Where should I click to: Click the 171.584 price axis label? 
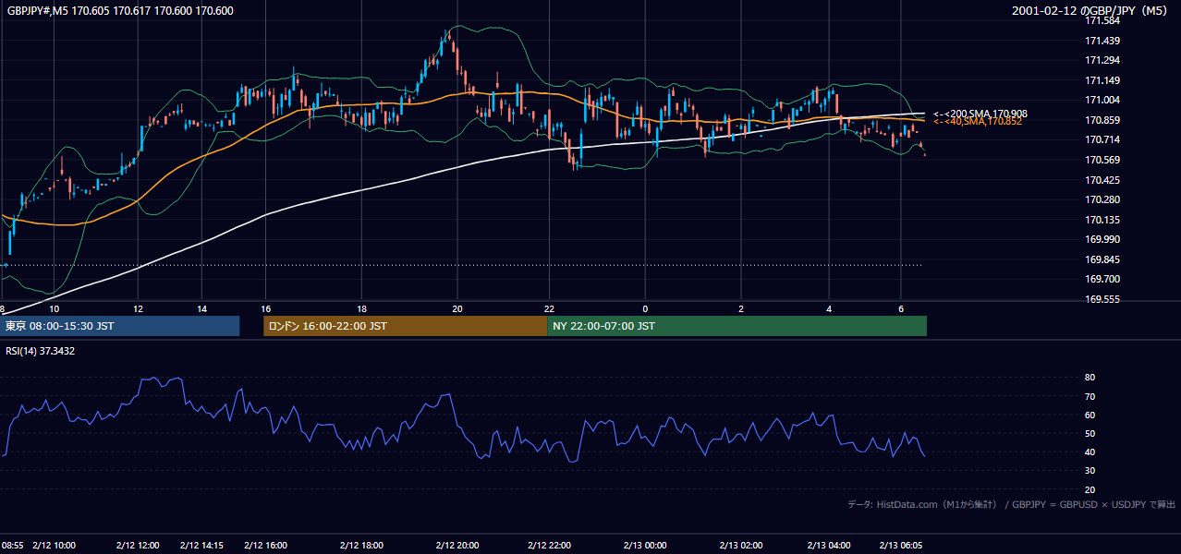1102,20
